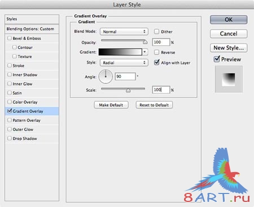This screenshot has width=254, height=207.
Task: Turn on the Outer Glow checkbox
Action: click(x=9, y=129)
